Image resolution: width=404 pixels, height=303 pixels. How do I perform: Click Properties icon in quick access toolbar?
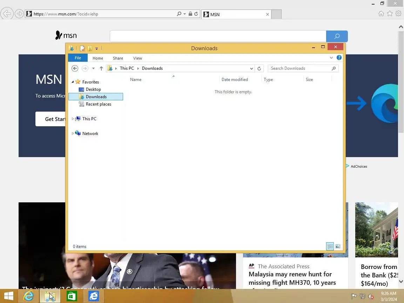point(82,48)
